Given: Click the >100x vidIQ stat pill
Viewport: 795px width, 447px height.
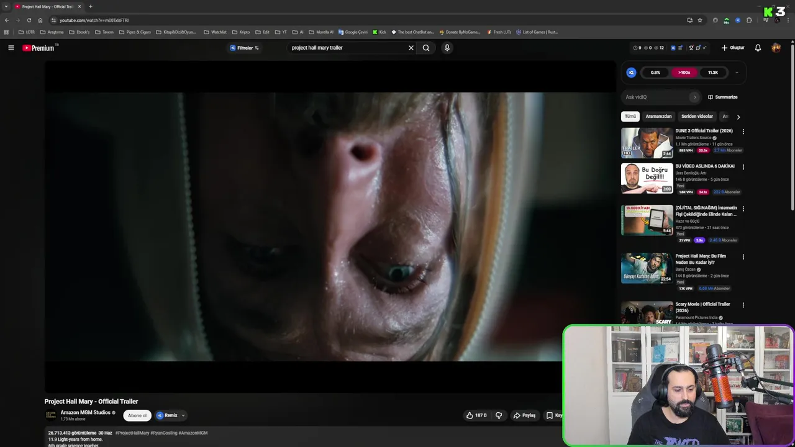Looking at the screenshot, I should click(x=684, y=73).
